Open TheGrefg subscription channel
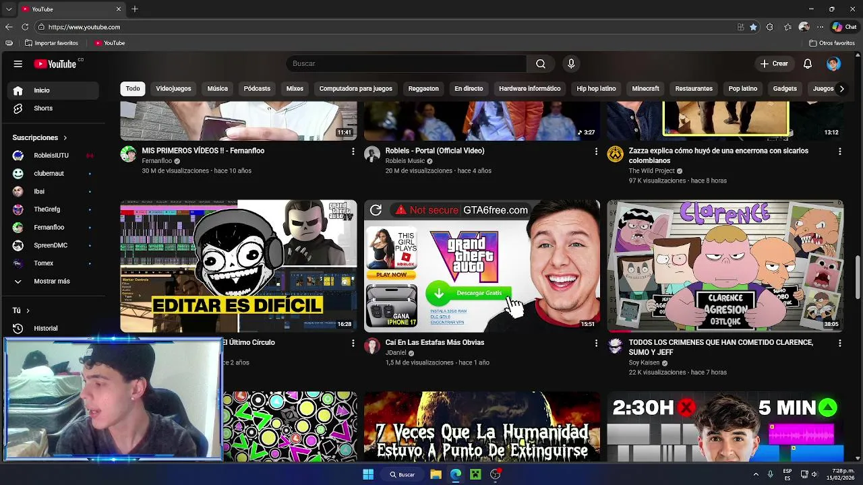Image resolution: width=863 pixels, height=485 pixels. (53, 209)
